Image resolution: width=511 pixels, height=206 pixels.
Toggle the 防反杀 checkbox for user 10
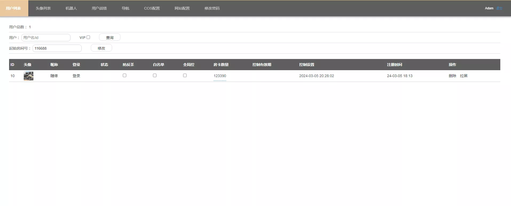[x=124, y=76]
